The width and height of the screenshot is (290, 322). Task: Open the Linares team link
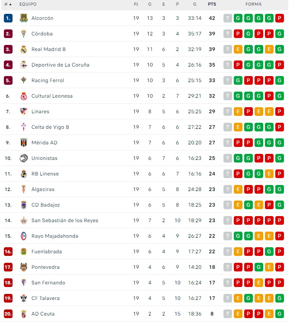40,112
